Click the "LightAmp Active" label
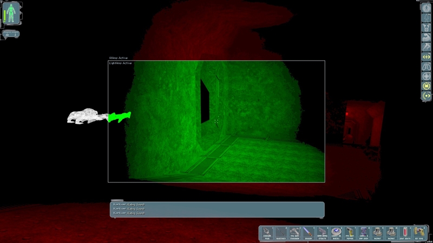This screenshot has height=243, width=433. (120, 63)
